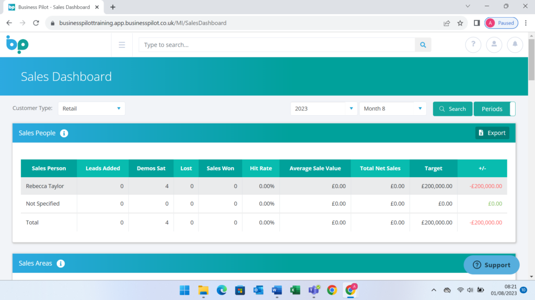This screenshot has height=300, width=535.
Task: View site security lock icon
Action: click(52, 23)
